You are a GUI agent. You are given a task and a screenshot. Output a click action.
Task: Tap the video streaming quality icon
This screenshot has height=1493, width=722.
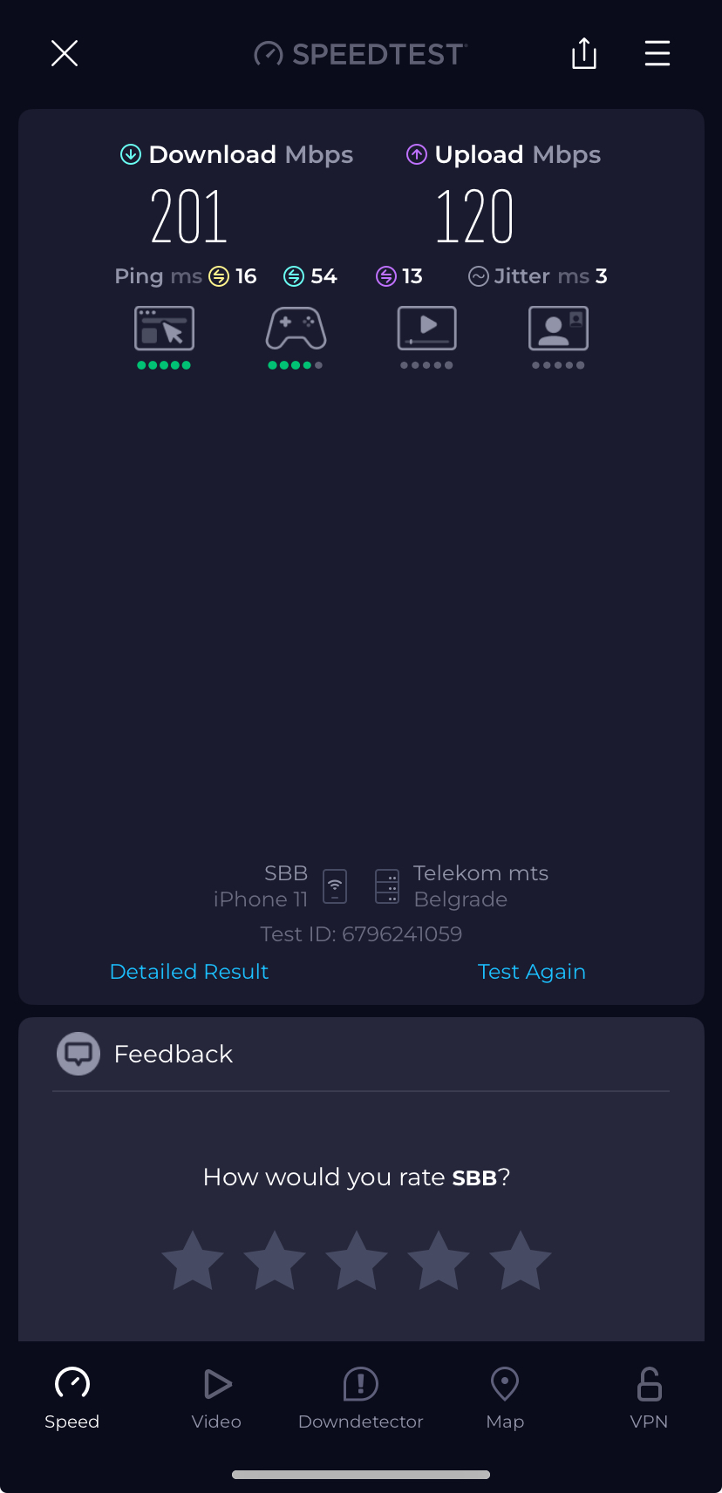[427, 329]
